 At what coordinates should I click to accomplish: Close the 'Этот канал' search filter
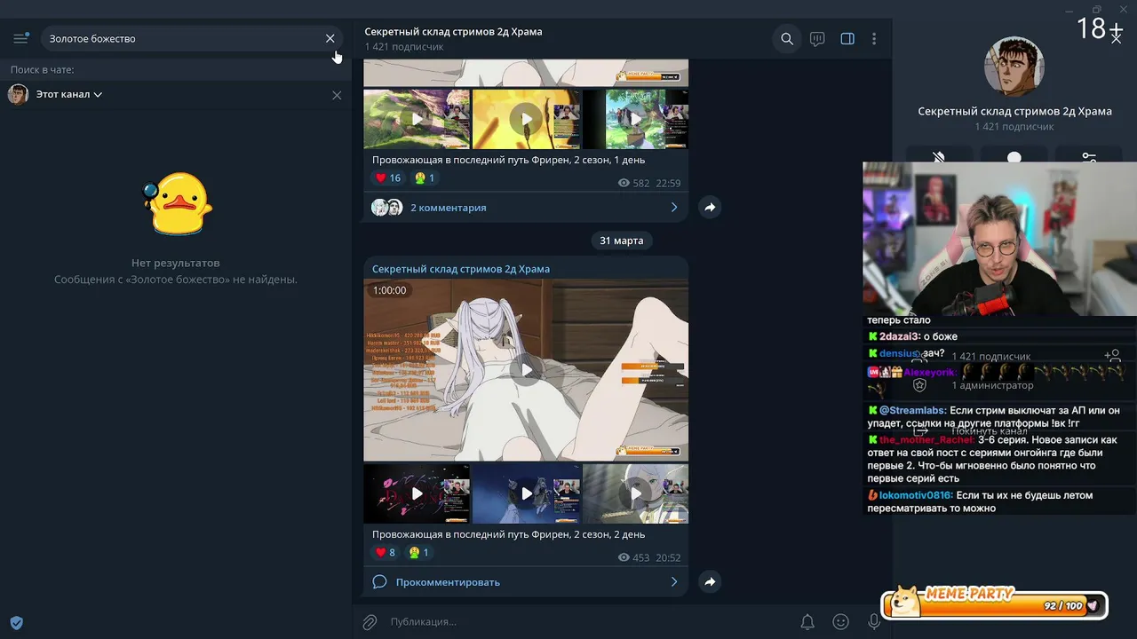tap(337, 95)
